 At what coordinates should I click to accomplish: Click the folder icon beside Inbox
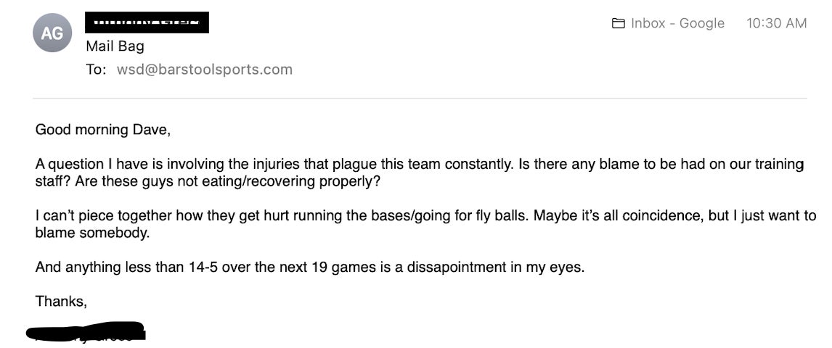(619, 23)
